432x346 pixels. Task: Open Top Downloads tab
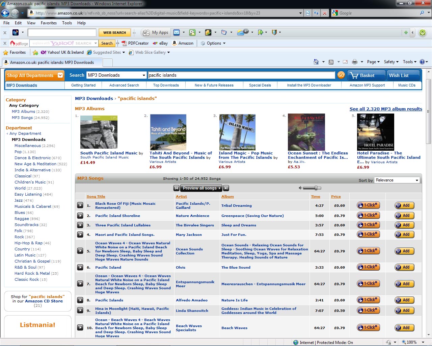pyautogui.click(x=166, y=85)
